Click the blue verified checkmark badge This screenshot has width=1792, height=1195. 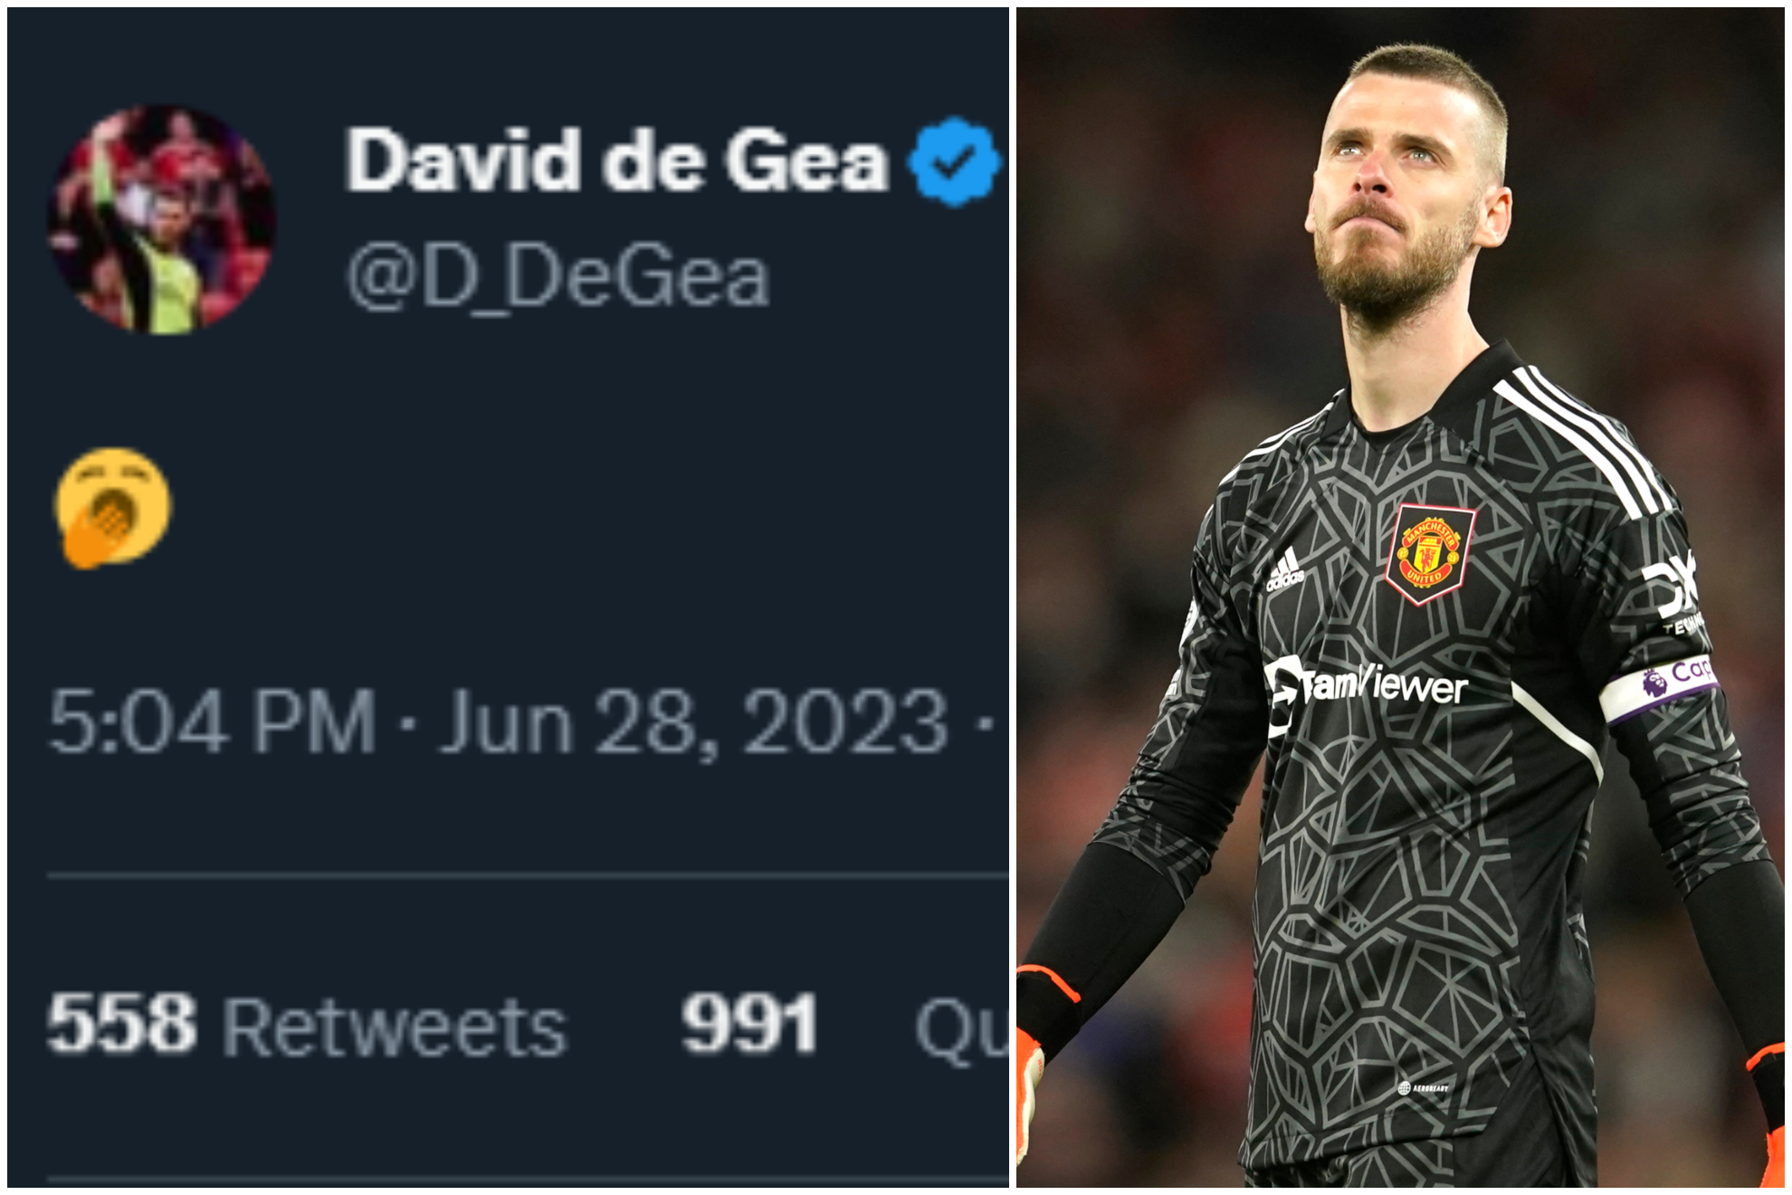tap(955, 162)
